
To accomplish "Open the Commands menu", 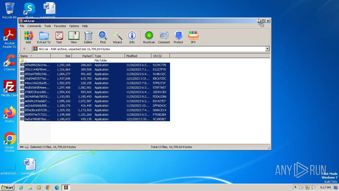I will click(34, 26).
